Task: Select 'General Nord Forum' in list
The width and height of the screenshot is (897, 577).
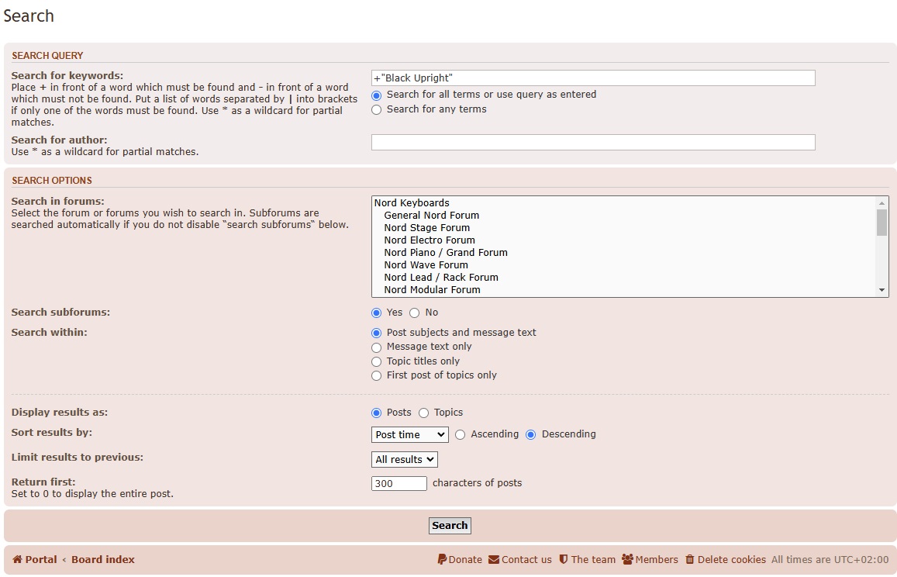Action: [623, 216]
